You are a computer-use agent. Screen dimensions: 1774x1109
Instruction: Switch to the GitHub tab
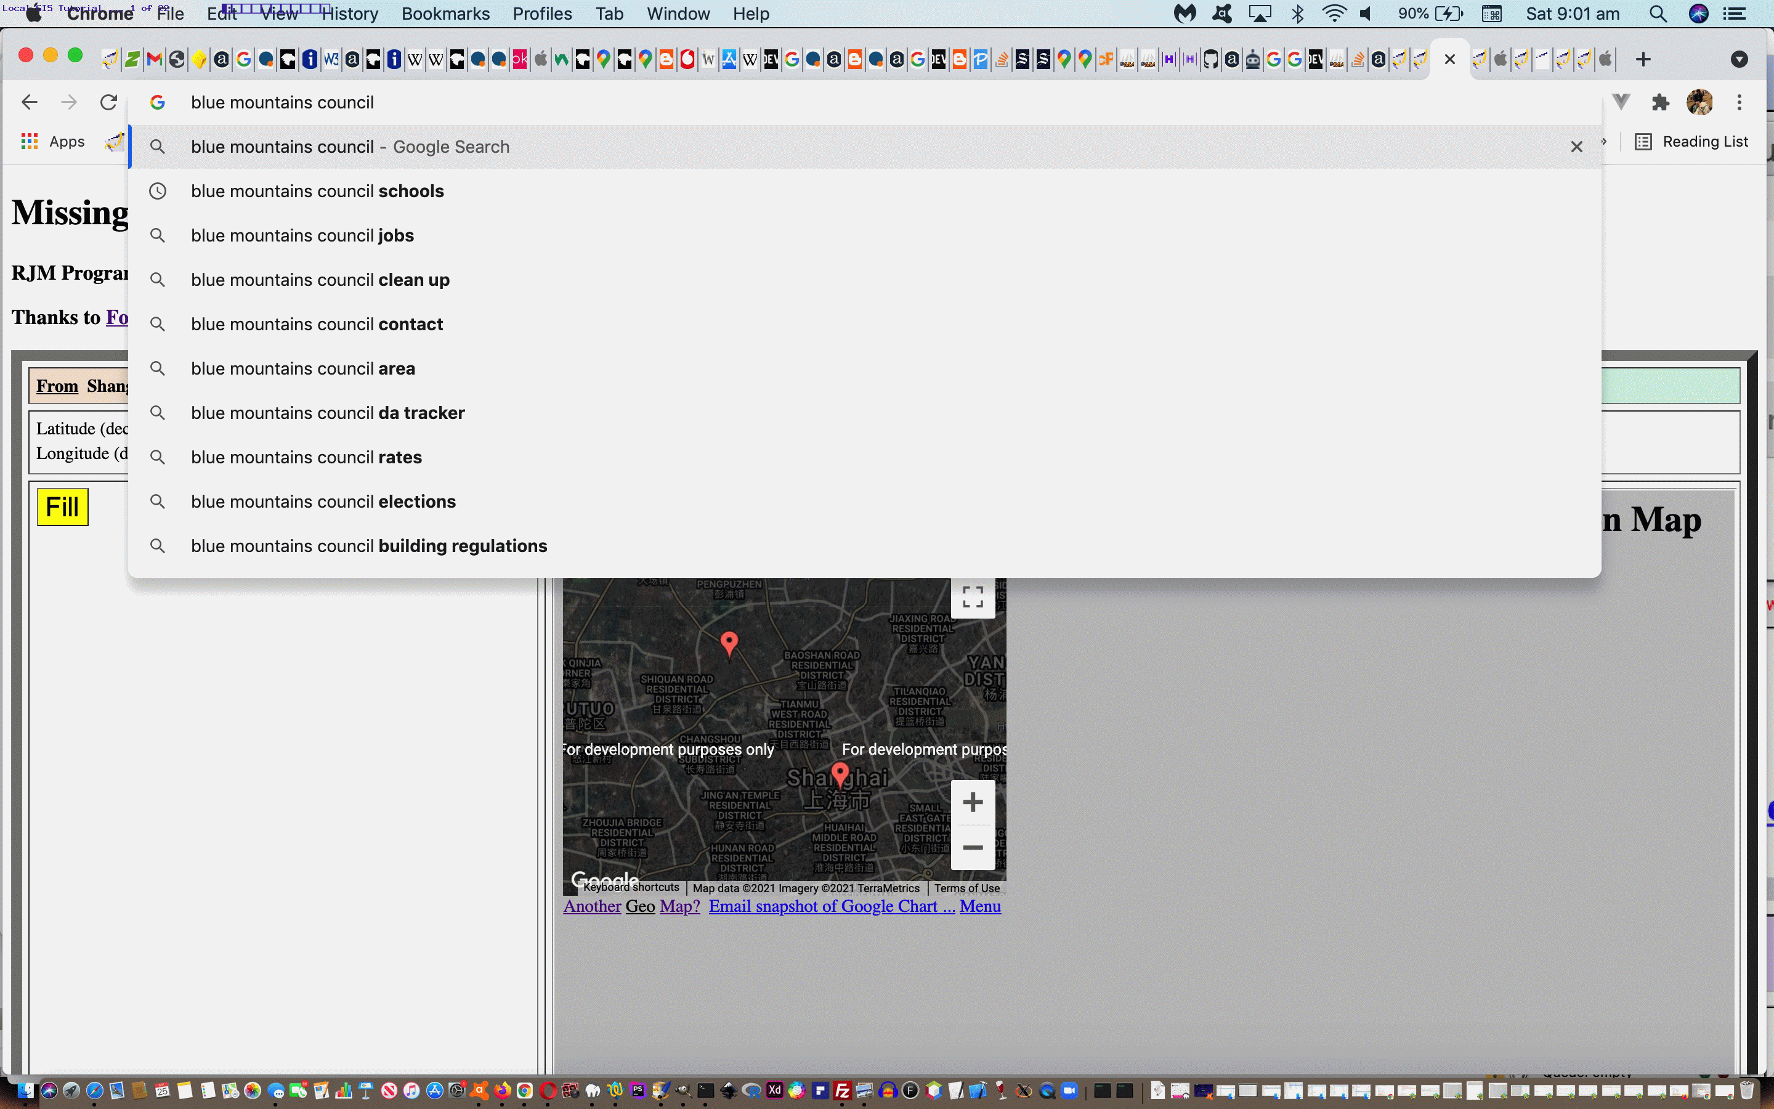(x=1210, y=59)
